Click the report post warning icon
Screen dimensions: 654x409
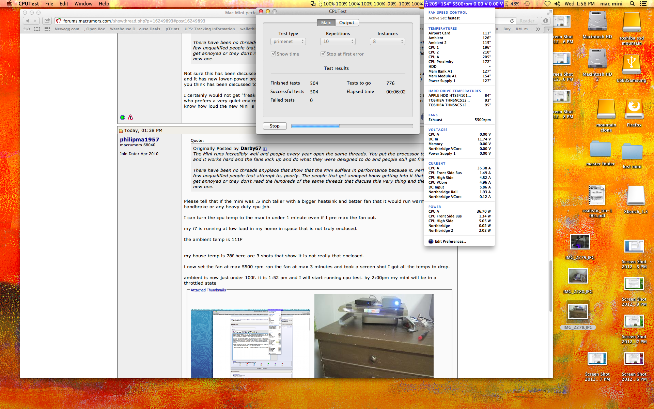pyautogui.click(x=130, y=118)
